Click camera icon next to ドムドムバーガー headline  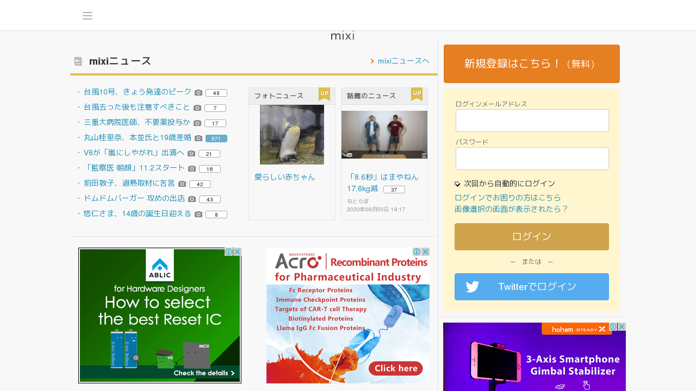[192, 199]
